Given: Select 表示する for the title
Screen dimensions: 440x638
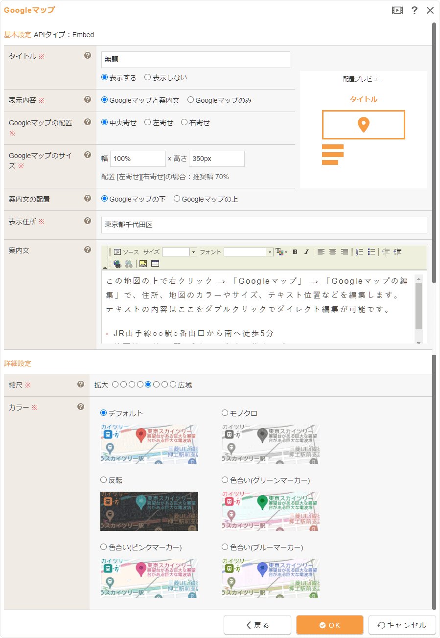Looking at the screenshot, I should pos(104,77).
